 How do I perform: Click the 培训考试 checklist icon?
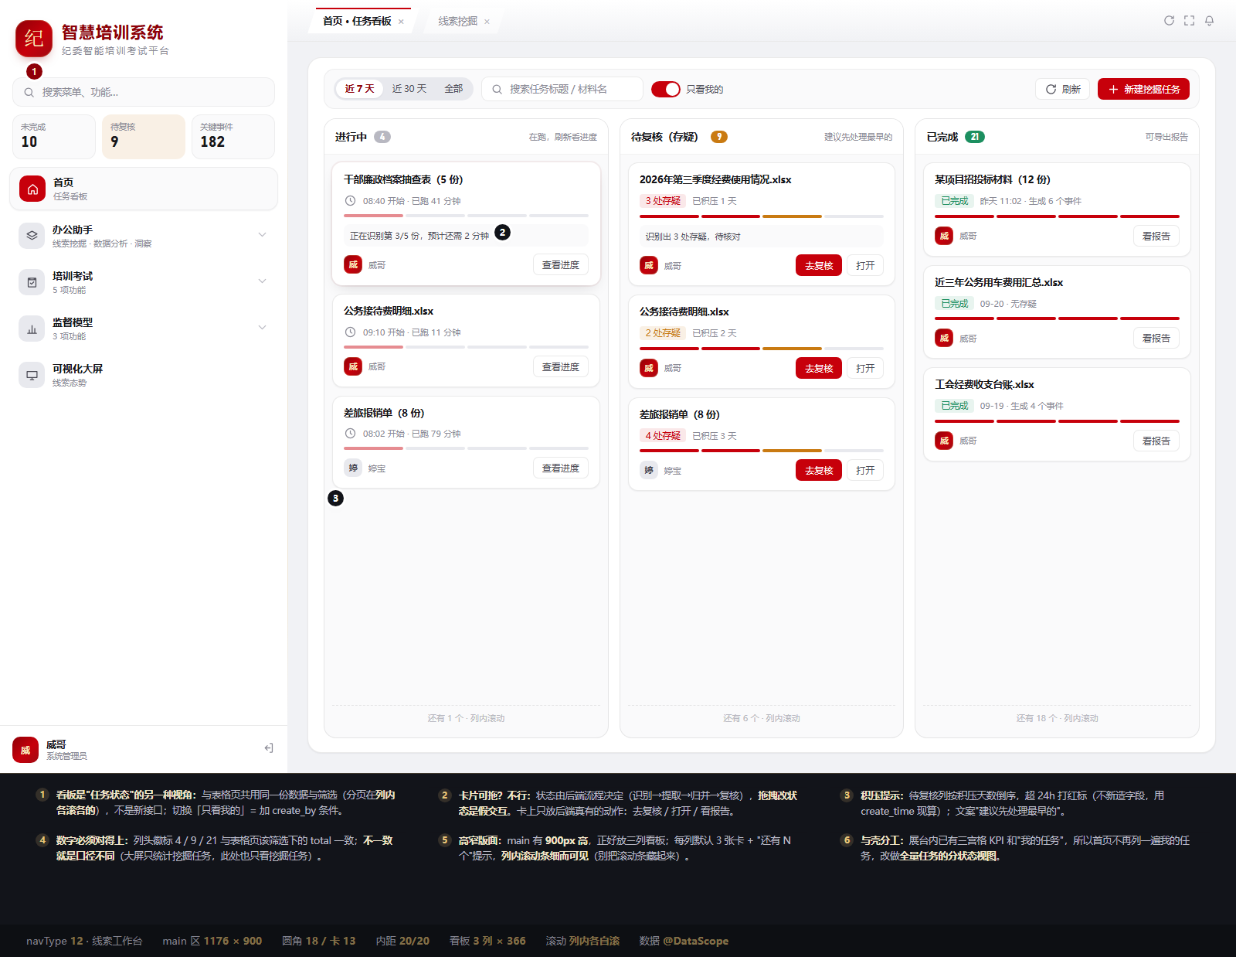pos(32,282)
